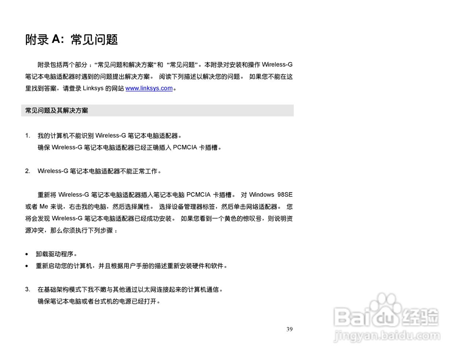Click the page number 39
The image size is (469, 362).
pos(289,329)
